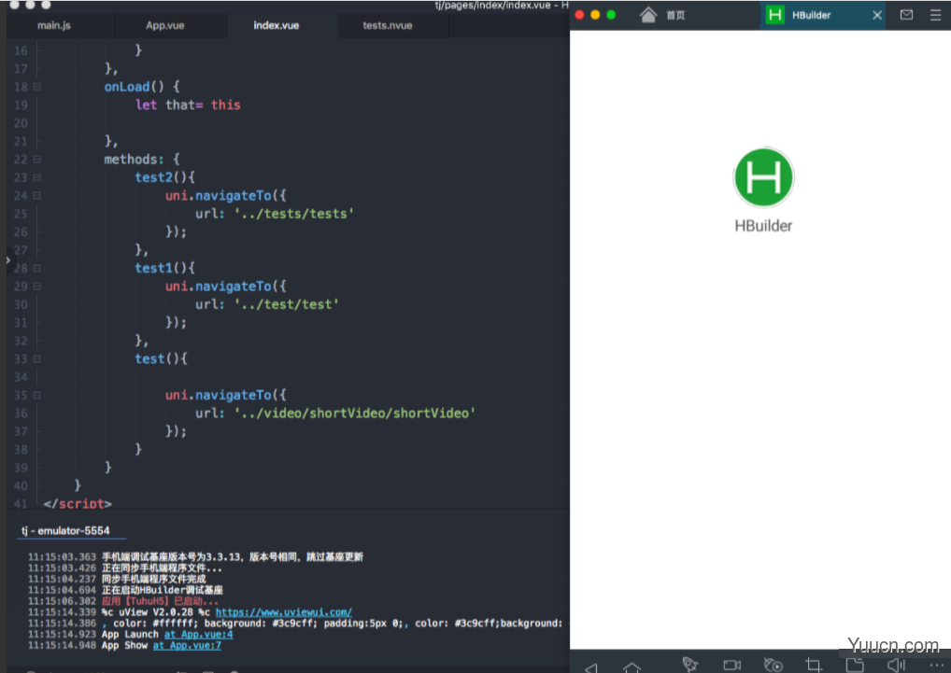This screenshot has height=673, width=951.
Task: Open the mail envelope icon in emulator
Action: pos(906,15)
